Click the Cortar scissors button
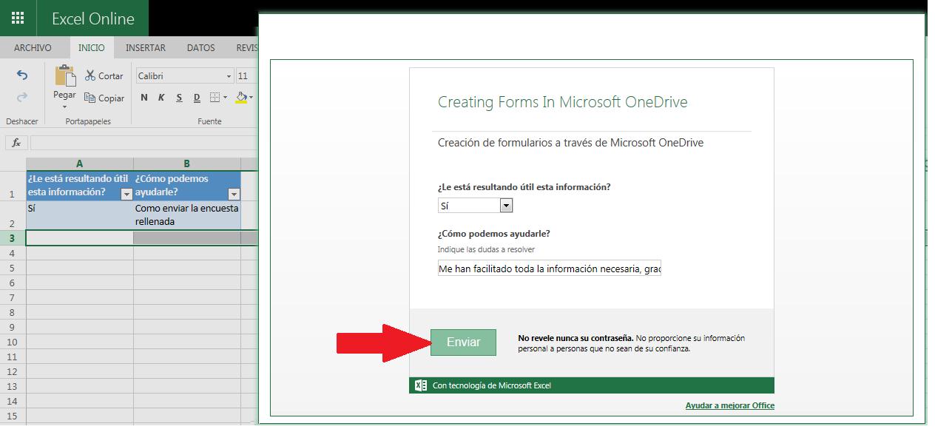The width and height of the screenshot is (935, 432). 104,75
